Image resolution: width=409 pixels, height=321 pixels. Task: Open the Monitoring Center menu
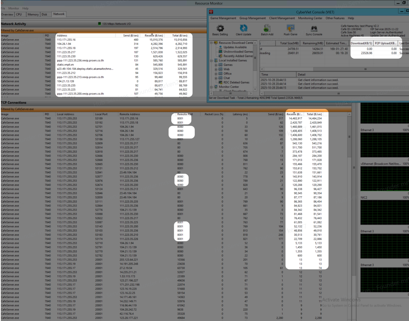[310, 18]
